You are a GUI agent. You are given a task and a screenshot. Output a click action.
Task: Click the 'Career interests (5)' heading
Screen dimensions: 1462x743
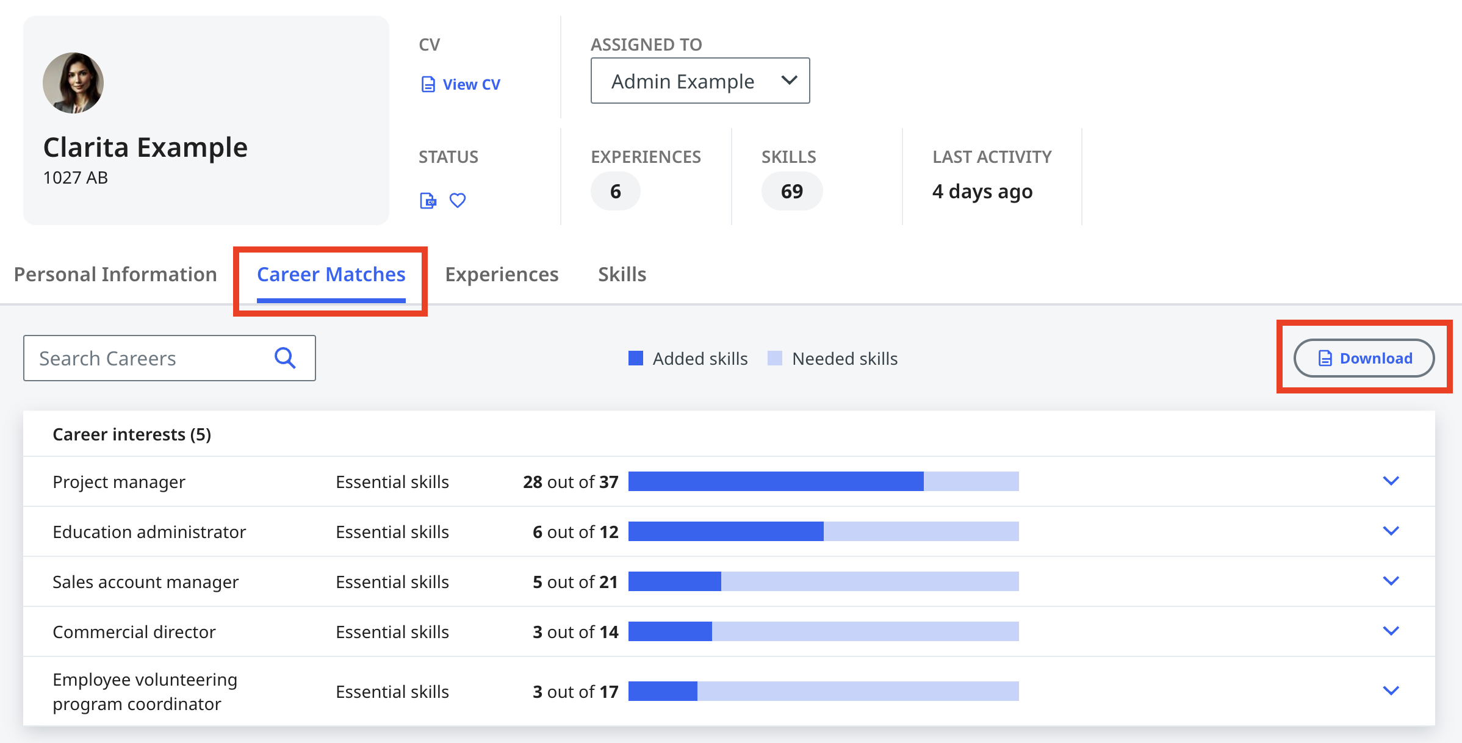click(132, 434)
